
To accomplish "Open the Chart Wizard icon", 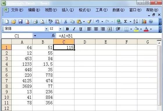I will (144, 22).
